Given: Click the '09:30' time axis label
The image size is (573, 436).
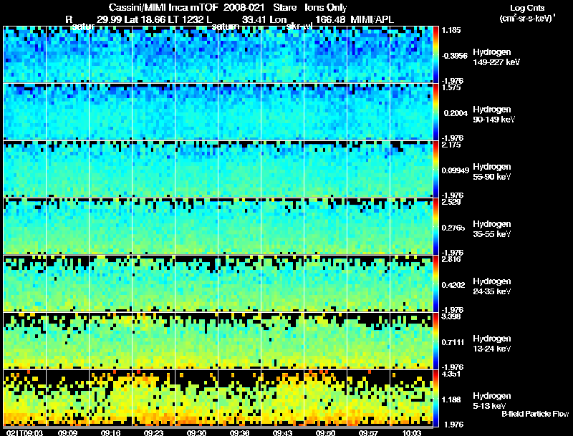Looking at the screenshot, I should 196,432.
